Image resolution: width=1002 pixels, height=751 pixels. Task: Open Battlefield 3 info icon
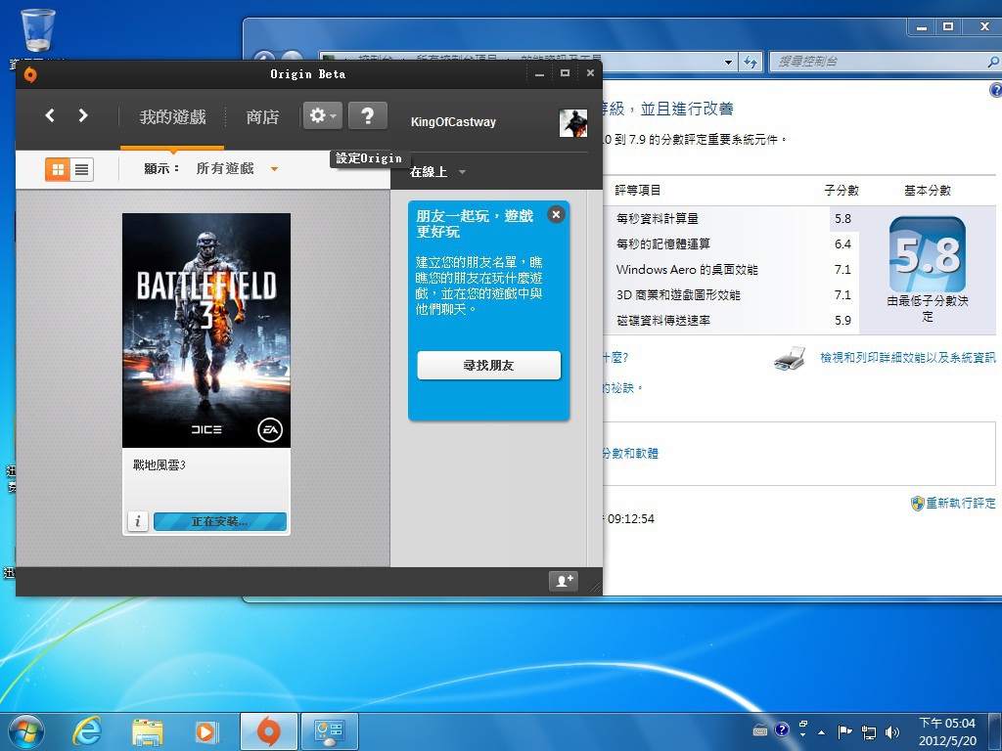138,522
